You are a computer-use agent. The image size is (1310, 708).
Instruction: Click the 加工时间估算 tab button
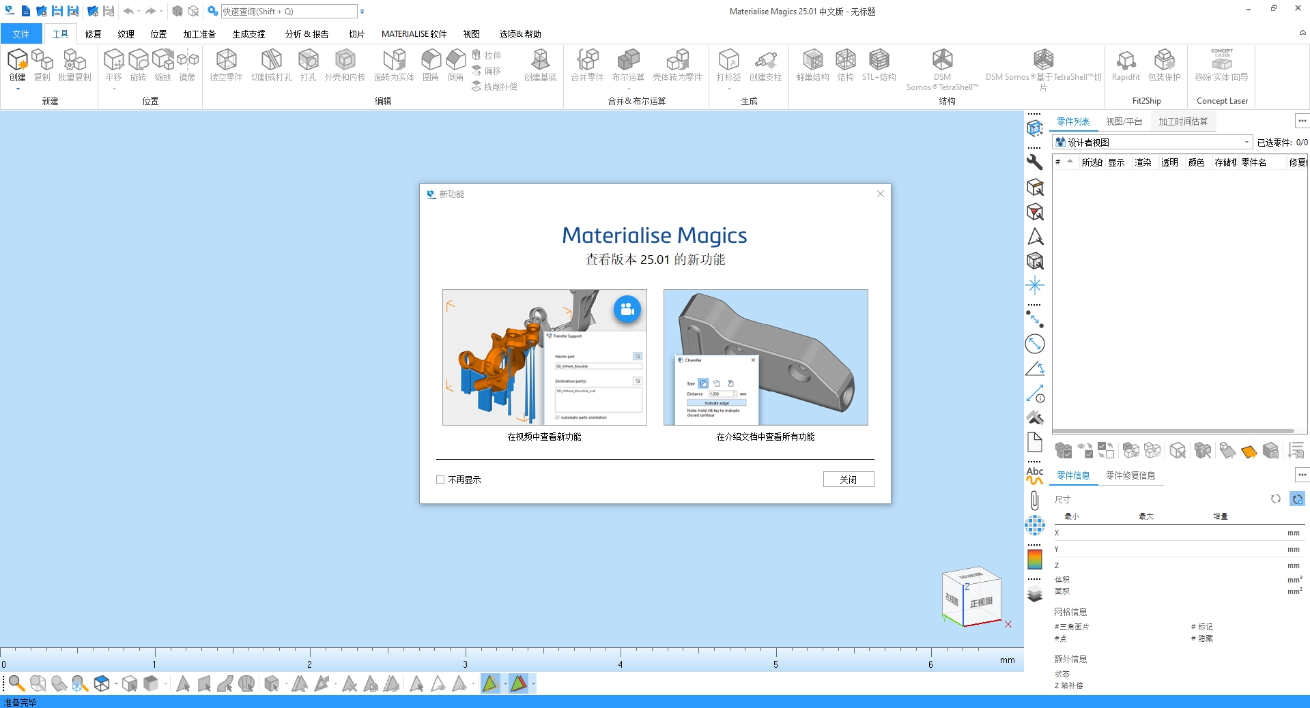1183,121
